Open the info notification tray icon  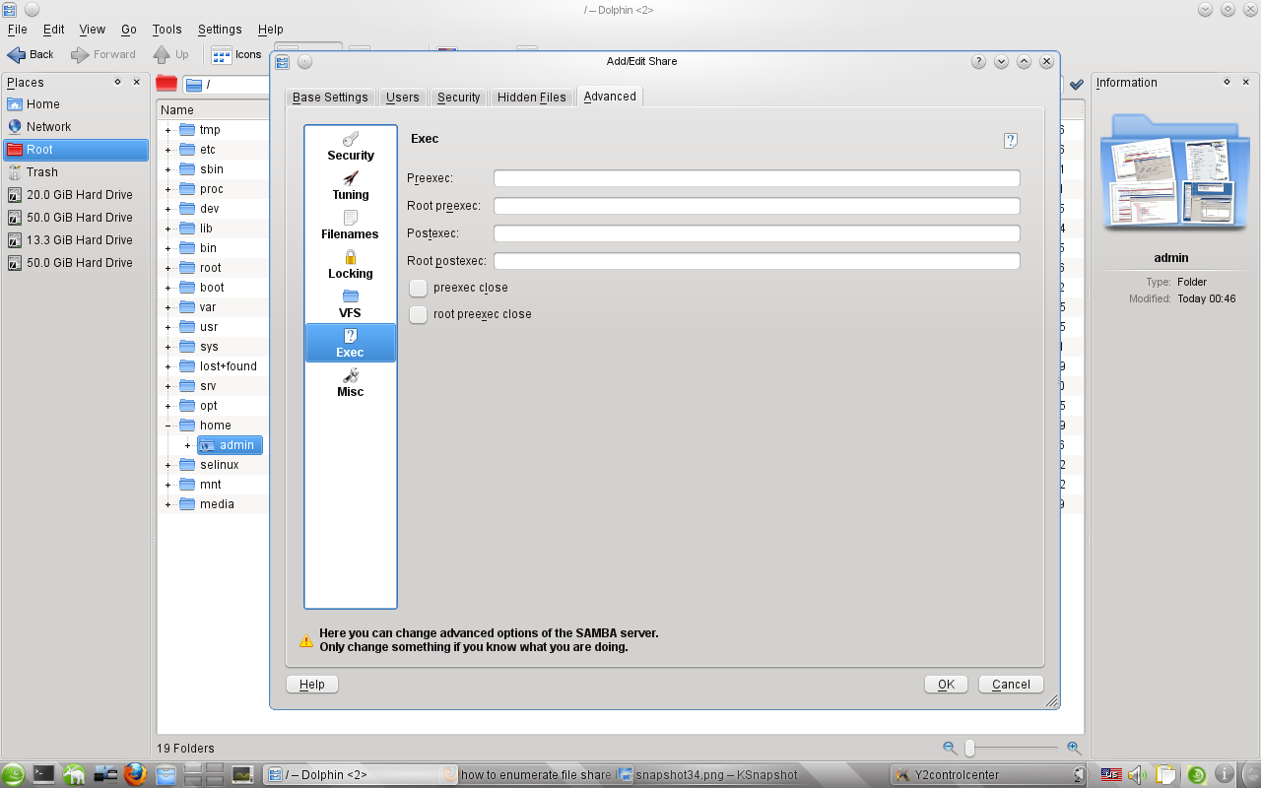(x=1225, y=775)
